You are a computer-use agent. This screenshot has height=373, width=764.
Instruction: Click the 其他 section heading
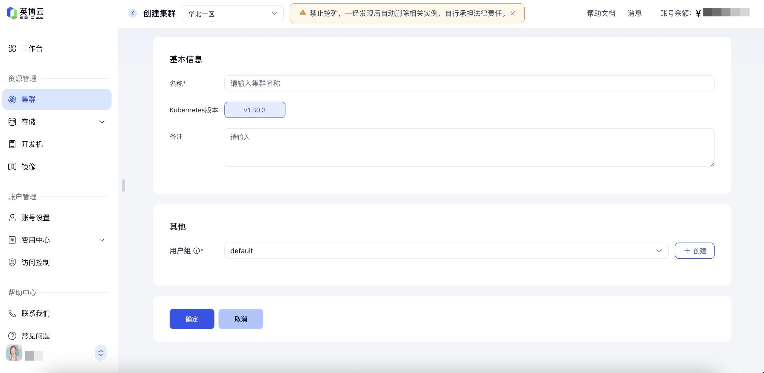178,227
